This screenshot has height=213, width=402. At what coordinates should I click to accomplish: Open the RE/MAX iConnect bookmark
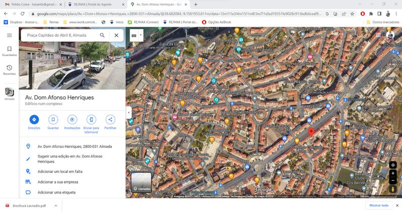(143, 22)
